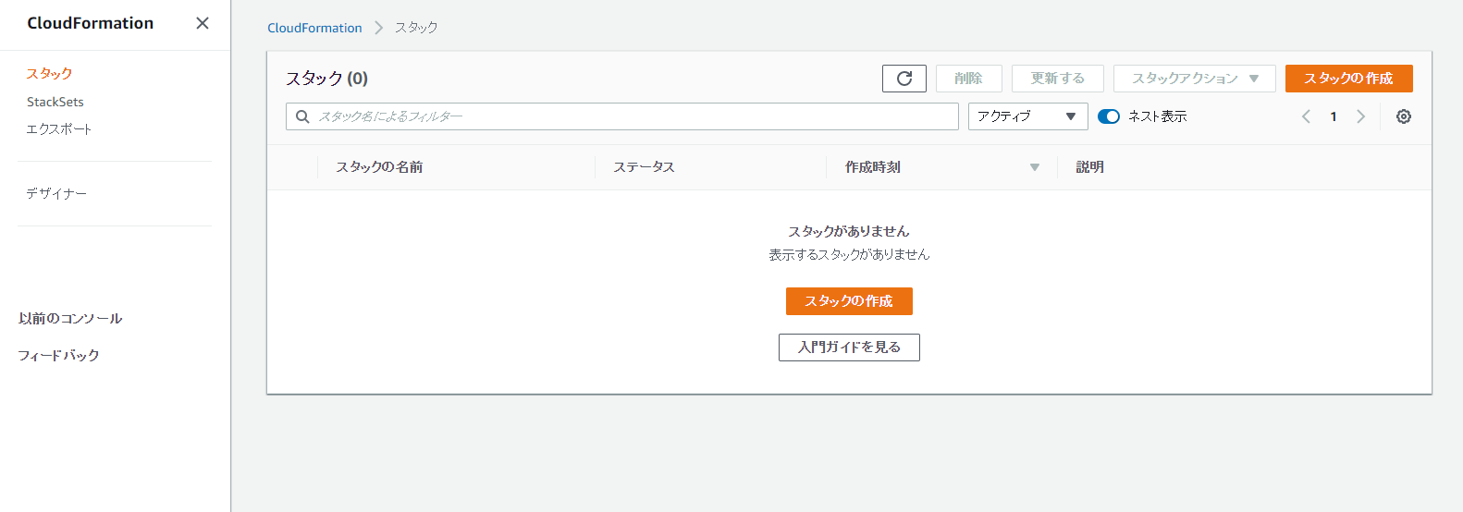Click the 表示するスタックがありません text

[849, 254]
